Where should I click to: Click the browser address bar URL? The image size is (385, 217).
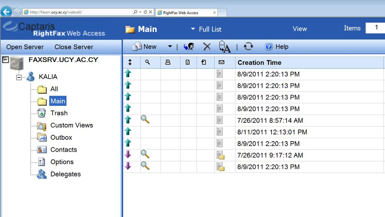[x=56, y=12]
